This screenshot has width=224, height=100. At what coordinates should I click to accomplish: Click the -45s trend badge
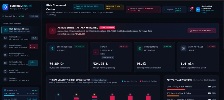click(x=211, y=46)
